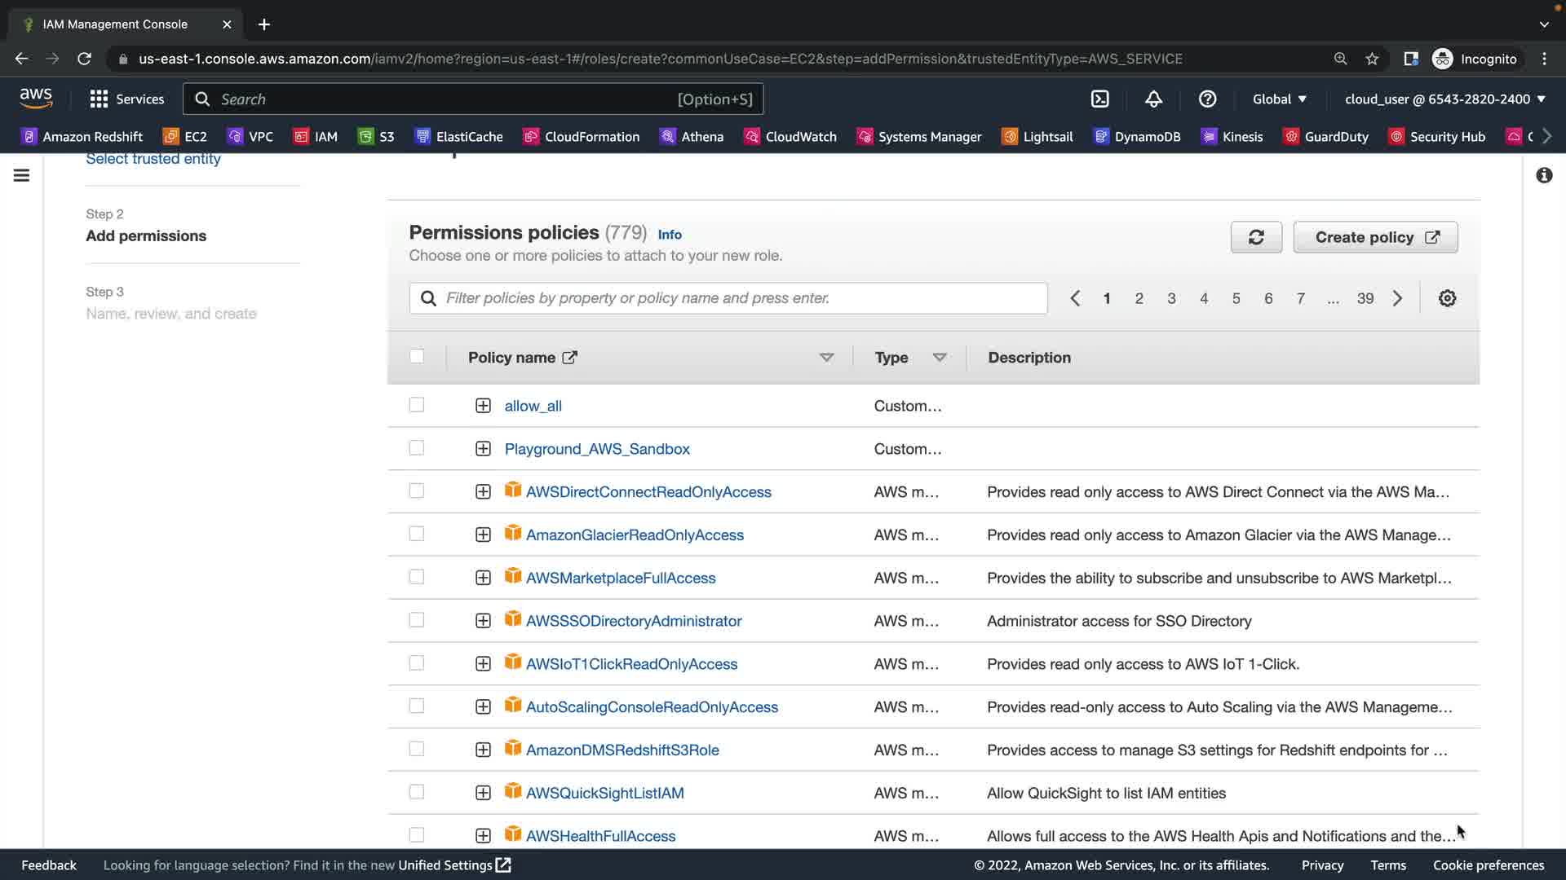This screenshot has height=880, width=1566.
Task: Refresh the permissions policies list
Action: tap(1256, 237)
